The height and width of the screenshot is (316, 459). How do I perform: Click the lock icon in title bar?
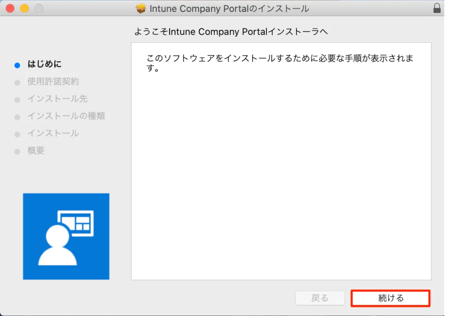(x=437, y=8)
